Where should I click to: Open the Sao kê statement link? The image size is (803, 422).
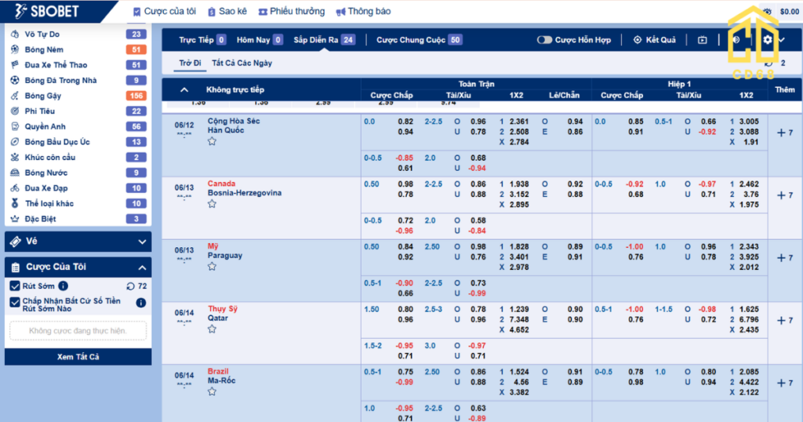click(227, 11)
